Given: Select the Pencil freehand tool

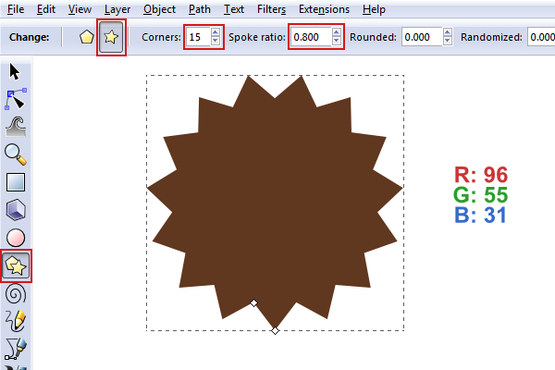Looking at the screenshot, I should point(17,321).
